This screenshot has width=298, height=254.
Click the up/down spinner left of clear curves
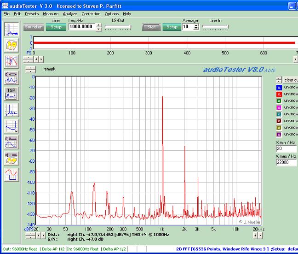(279, 80)
